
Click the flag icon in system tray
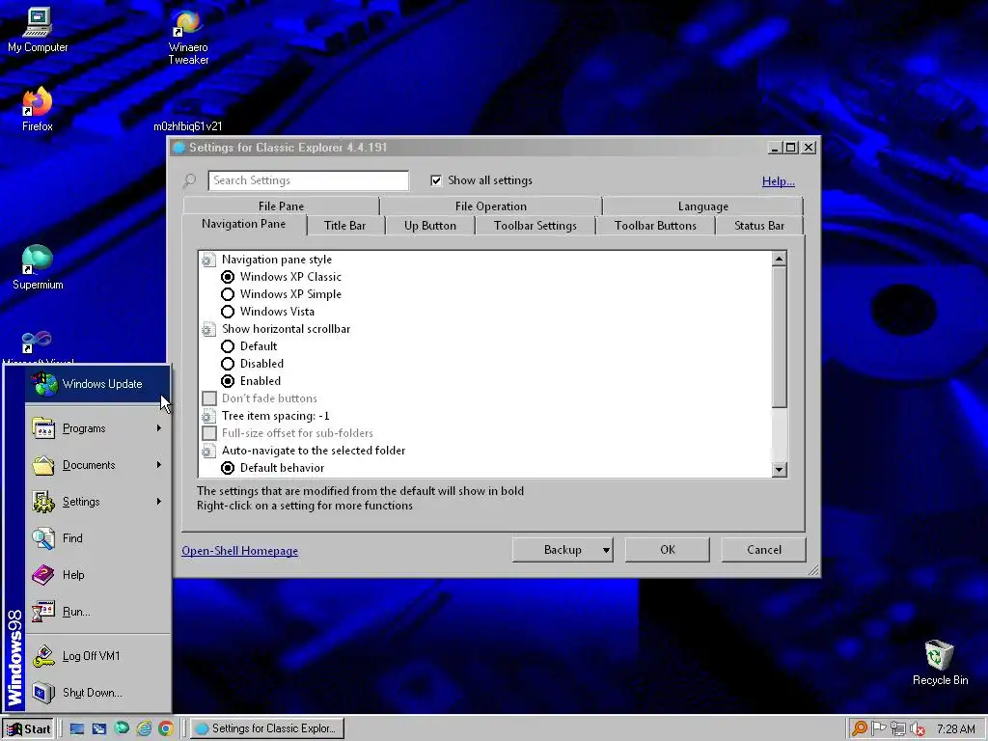(x=878, y=728)
